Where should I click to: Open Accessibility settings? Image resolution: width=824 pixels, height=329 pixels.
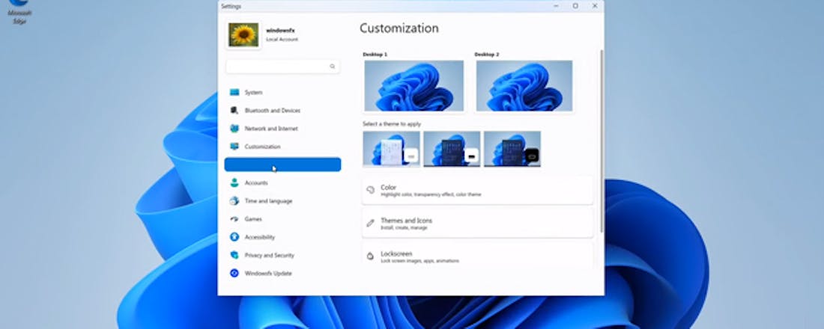point(282,237)
